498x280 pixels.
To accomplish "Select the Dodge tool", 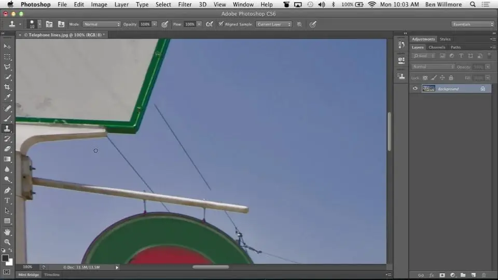I will tap(7, 179).
